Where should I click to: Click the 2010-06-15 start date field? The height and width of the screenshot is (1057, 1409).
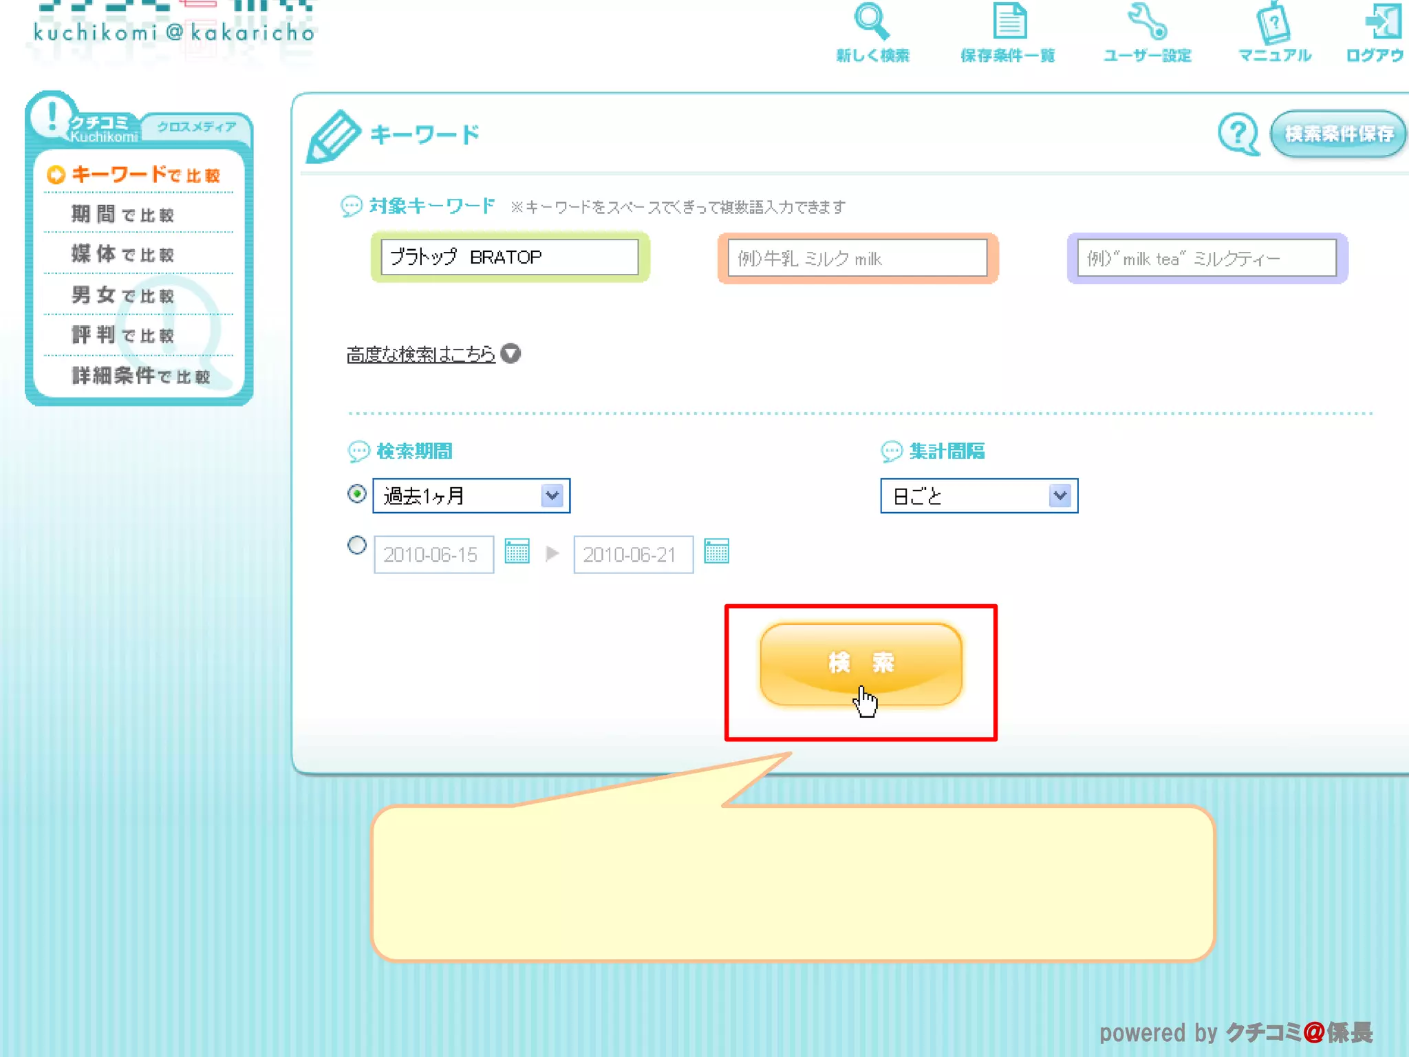coord(433,554)
